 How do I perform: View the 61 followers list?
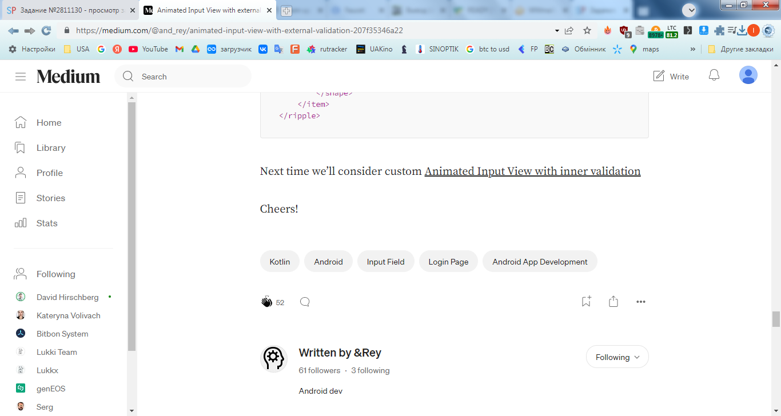click(x=320, y=370)
